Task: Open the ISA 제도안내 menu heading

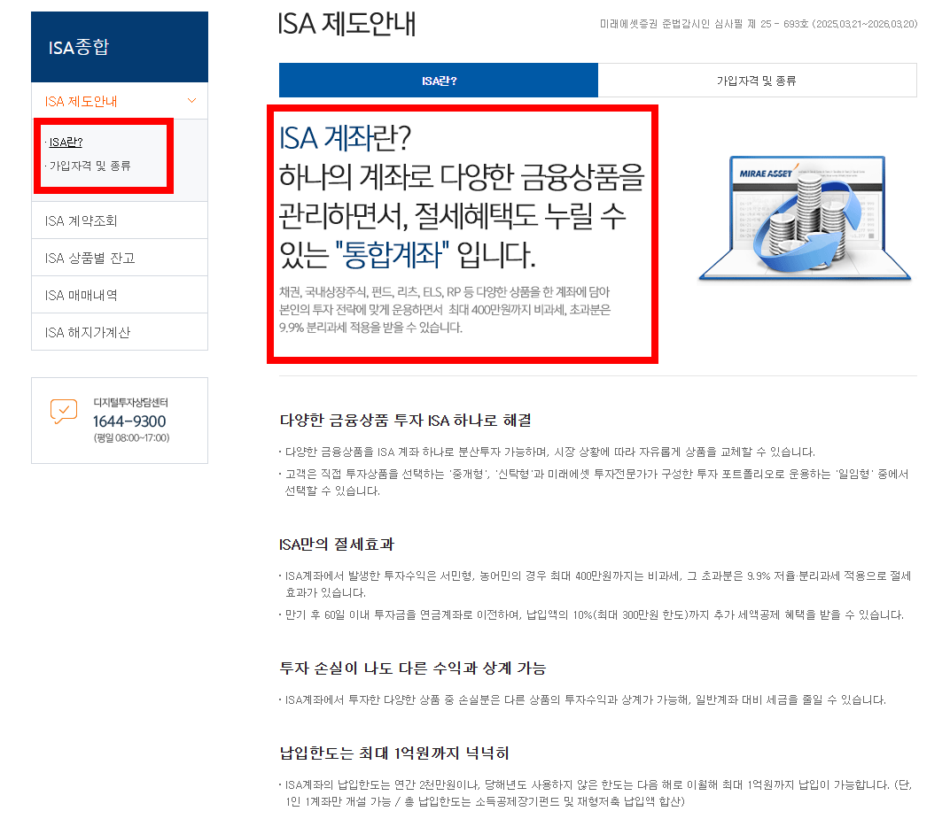Action: coord(81,101)
